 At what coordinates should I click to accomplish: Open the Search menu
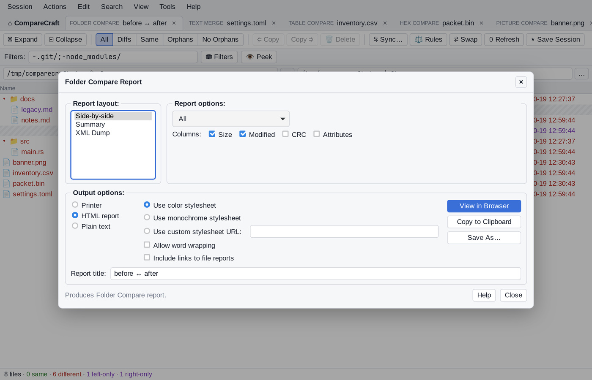pos(112,7)
